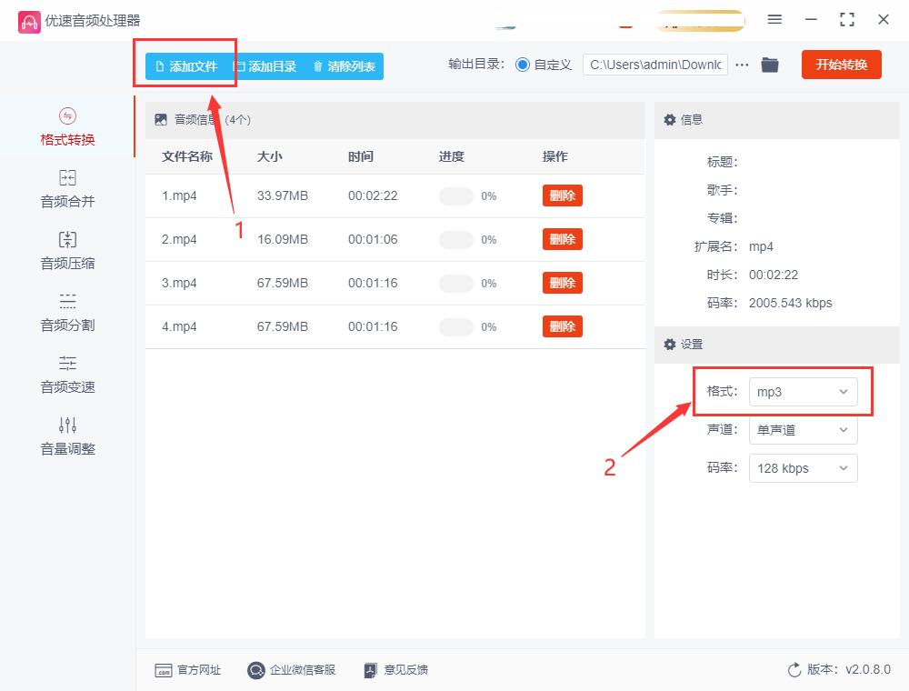The height and width of the screenshot is (691, 909).
Task: Click the 企业微信客服 option at the bottom
Action: coord(291,670)
